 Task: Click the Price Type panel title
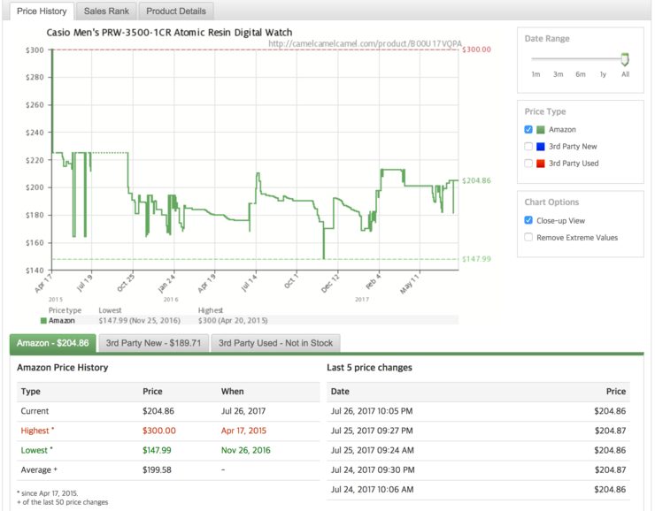click(x=545, y=111)
